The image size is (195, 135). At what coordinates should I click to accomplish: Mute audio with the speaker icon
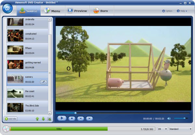[169, 119]
